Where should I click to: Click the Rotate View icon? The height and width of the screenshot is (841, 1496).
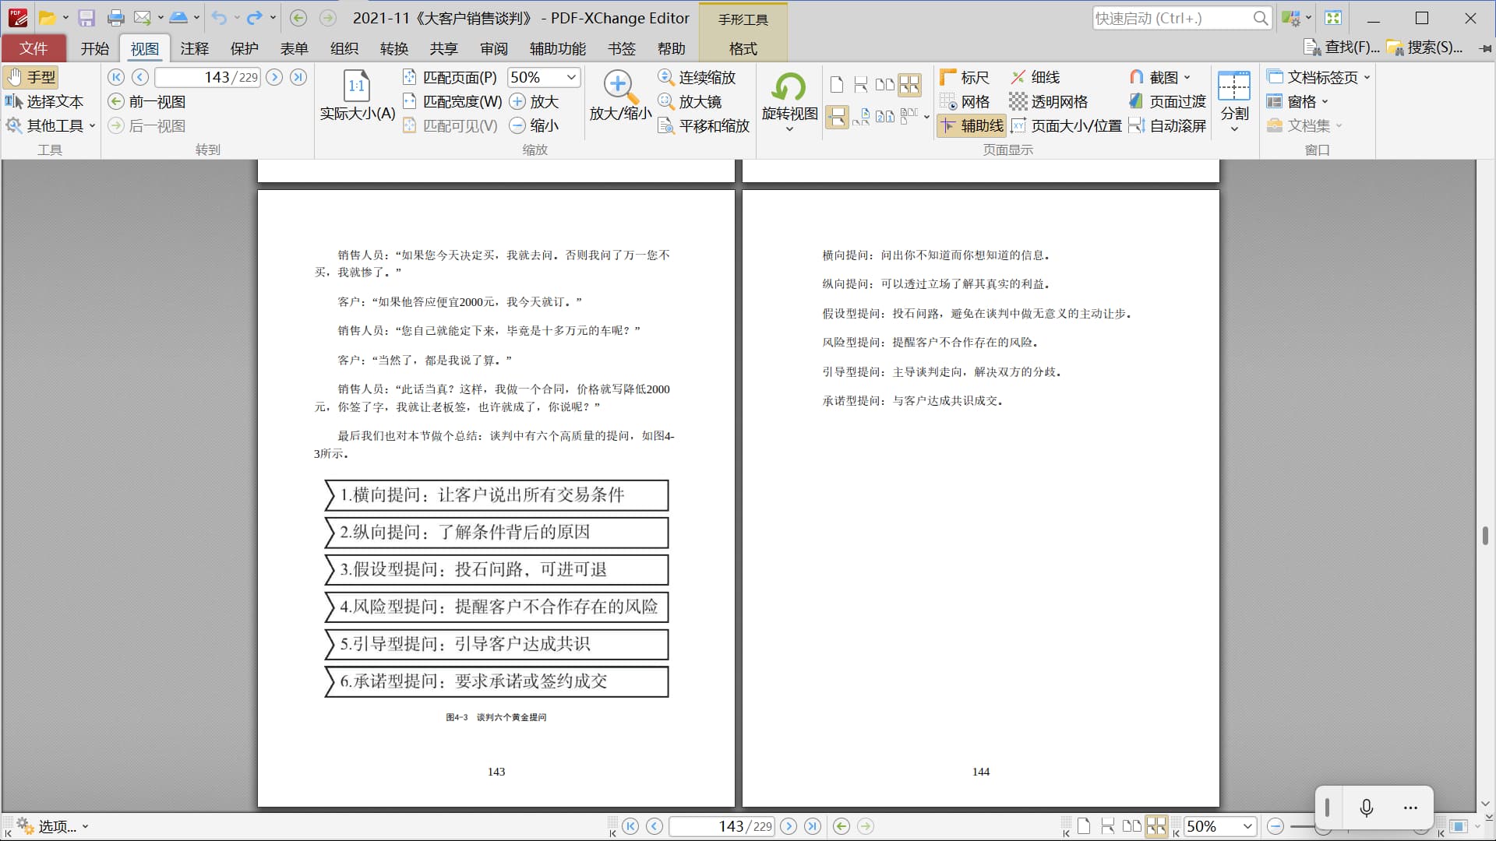click(789, 87)
